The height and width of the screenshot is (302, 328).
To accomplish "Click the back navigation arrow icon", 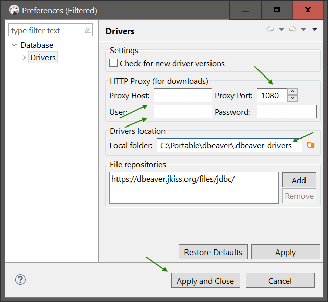I will tap(270, 29).
